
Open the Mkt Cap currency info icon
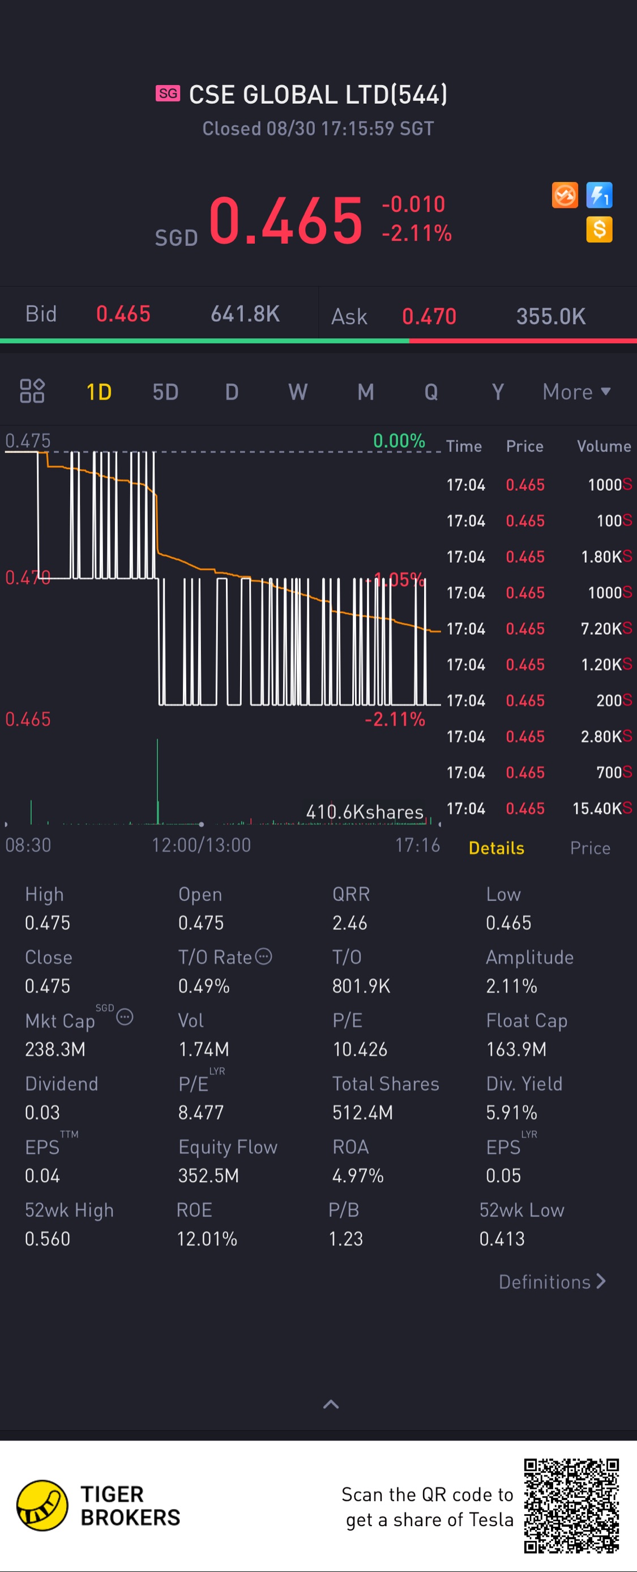click(125, 1017)
